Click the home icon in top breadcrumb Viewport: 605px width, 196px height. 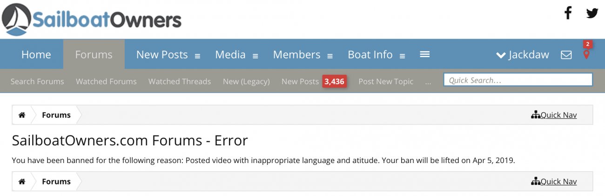[x=22, y=115]
